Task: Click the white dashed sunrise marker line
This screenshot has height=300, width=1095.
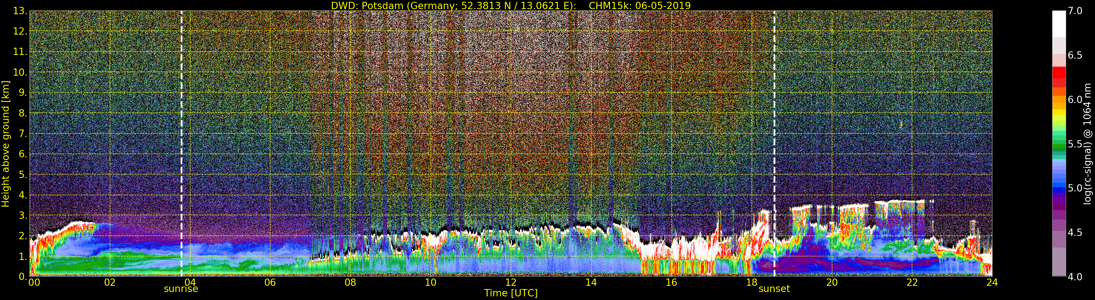Action: click(181, 143)
